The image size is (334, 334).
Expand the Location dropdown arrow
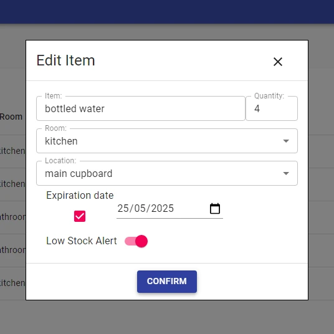pyautogui.click(x=286, y=173)
